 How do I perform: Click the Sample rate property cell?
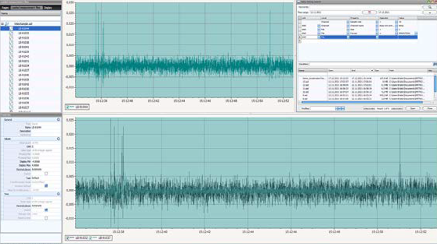(x=362, y=22)
